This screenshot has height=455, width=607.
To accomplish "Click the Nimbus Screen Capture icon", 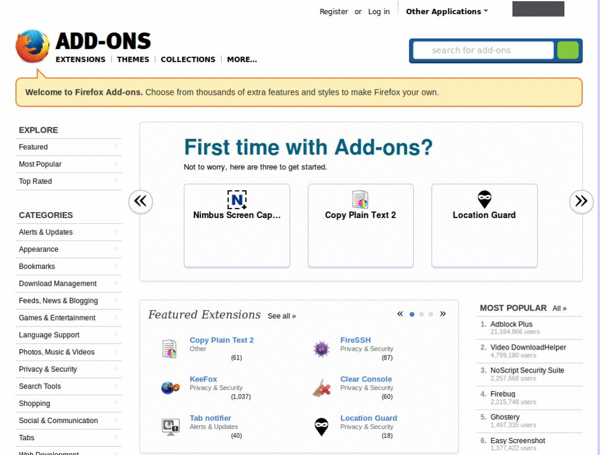I will click(237, 200).
